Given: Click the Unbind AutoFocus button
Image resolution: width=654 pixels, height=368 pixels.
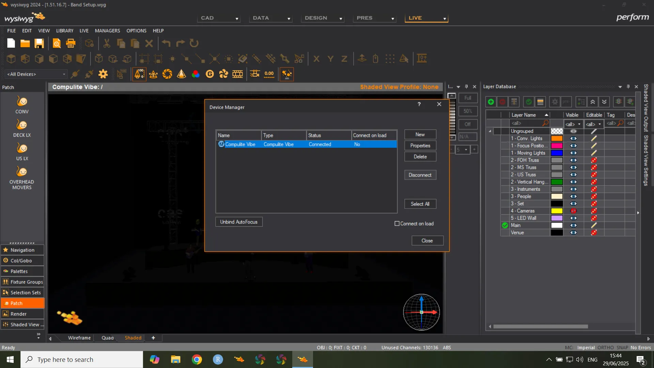Looking at the screenshot, I should click(239, 222).
